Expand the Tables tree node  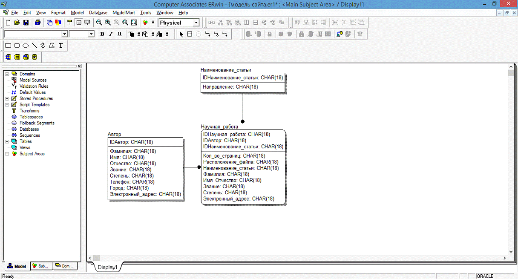click(7, 141)
